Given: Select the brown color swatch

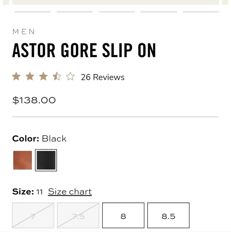Looking at the screenshot, I should pyautogui.click(x=22, y=160).
